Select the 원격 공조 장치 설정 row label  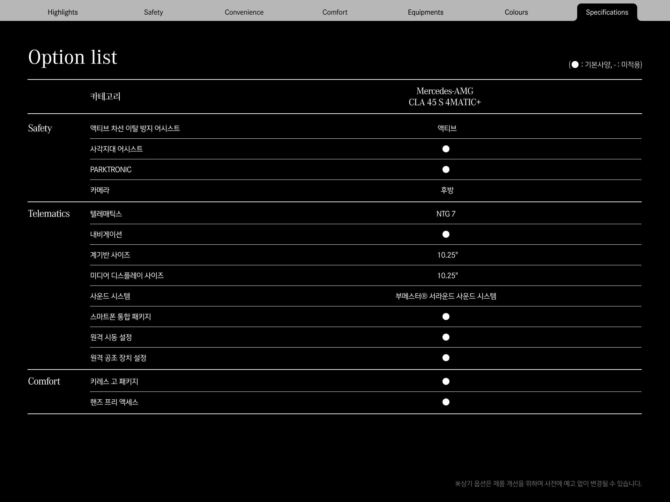point(118,358)
